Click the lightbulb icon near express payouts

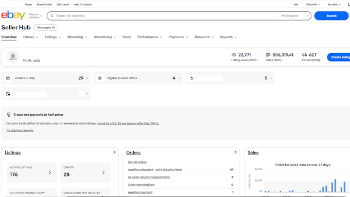(x=9, y=115)
